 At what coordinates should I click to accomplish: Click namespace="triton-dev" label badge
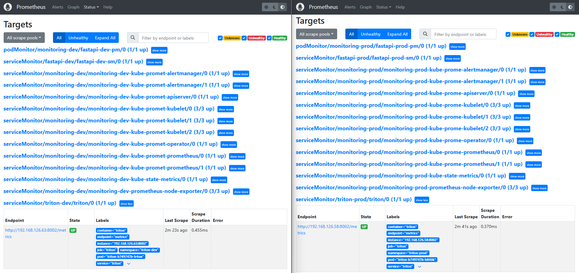click(x=139, y=250)
